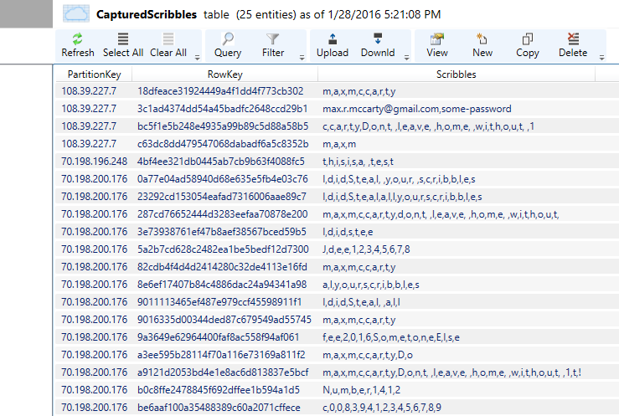Select row with PartitionKey 70.198.196.248
Viewport: 619px width, 416px height.
point(94,162)
